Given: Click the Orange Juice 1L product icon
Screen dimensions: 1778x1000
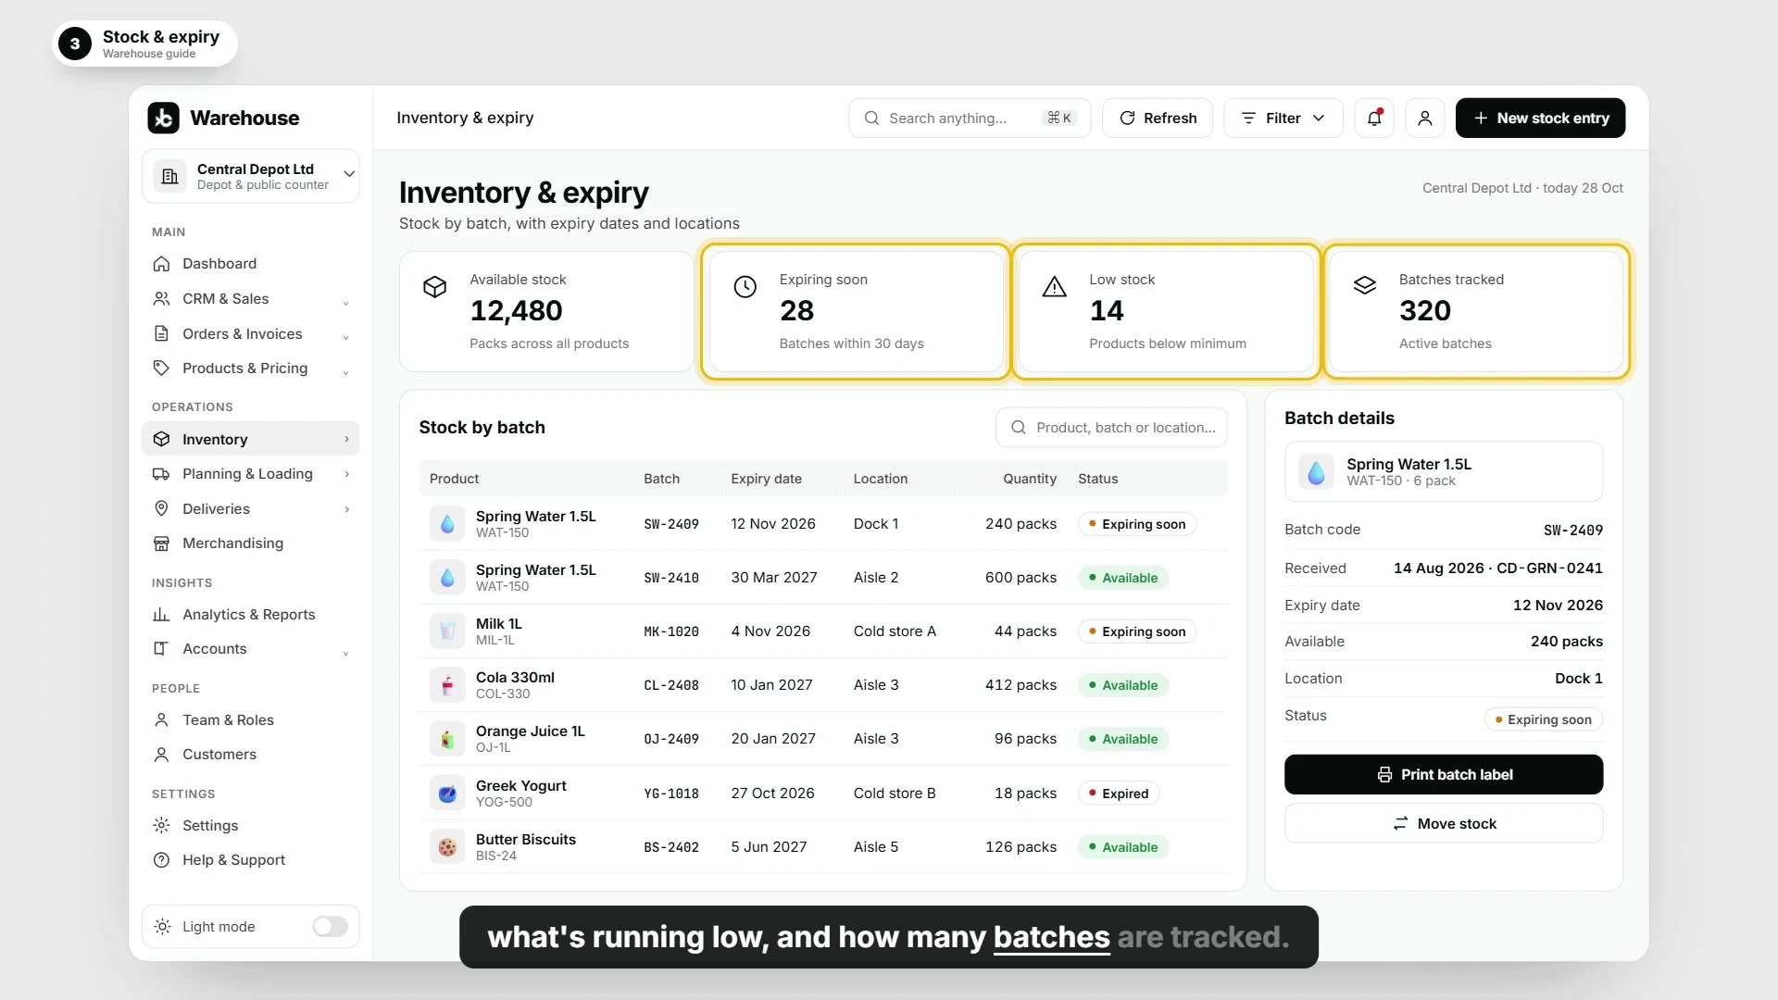Looking at the screenshot, I should point(447,739).
